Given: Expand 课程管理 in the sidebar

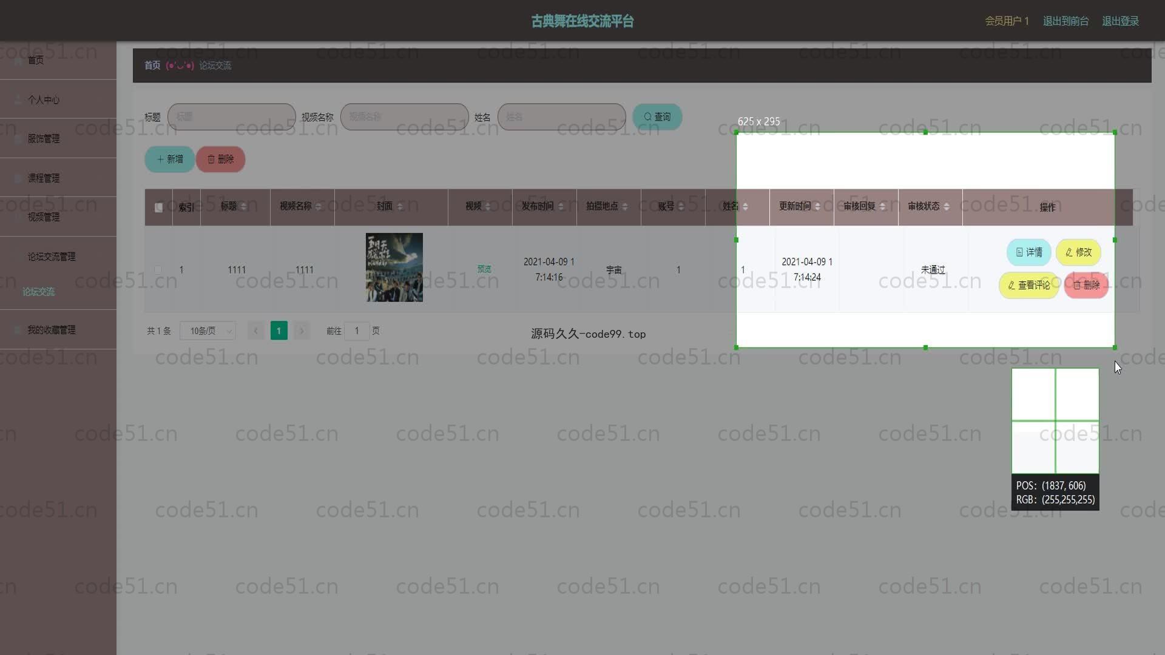Looking at the screenshot, I should tap(58, 178).
